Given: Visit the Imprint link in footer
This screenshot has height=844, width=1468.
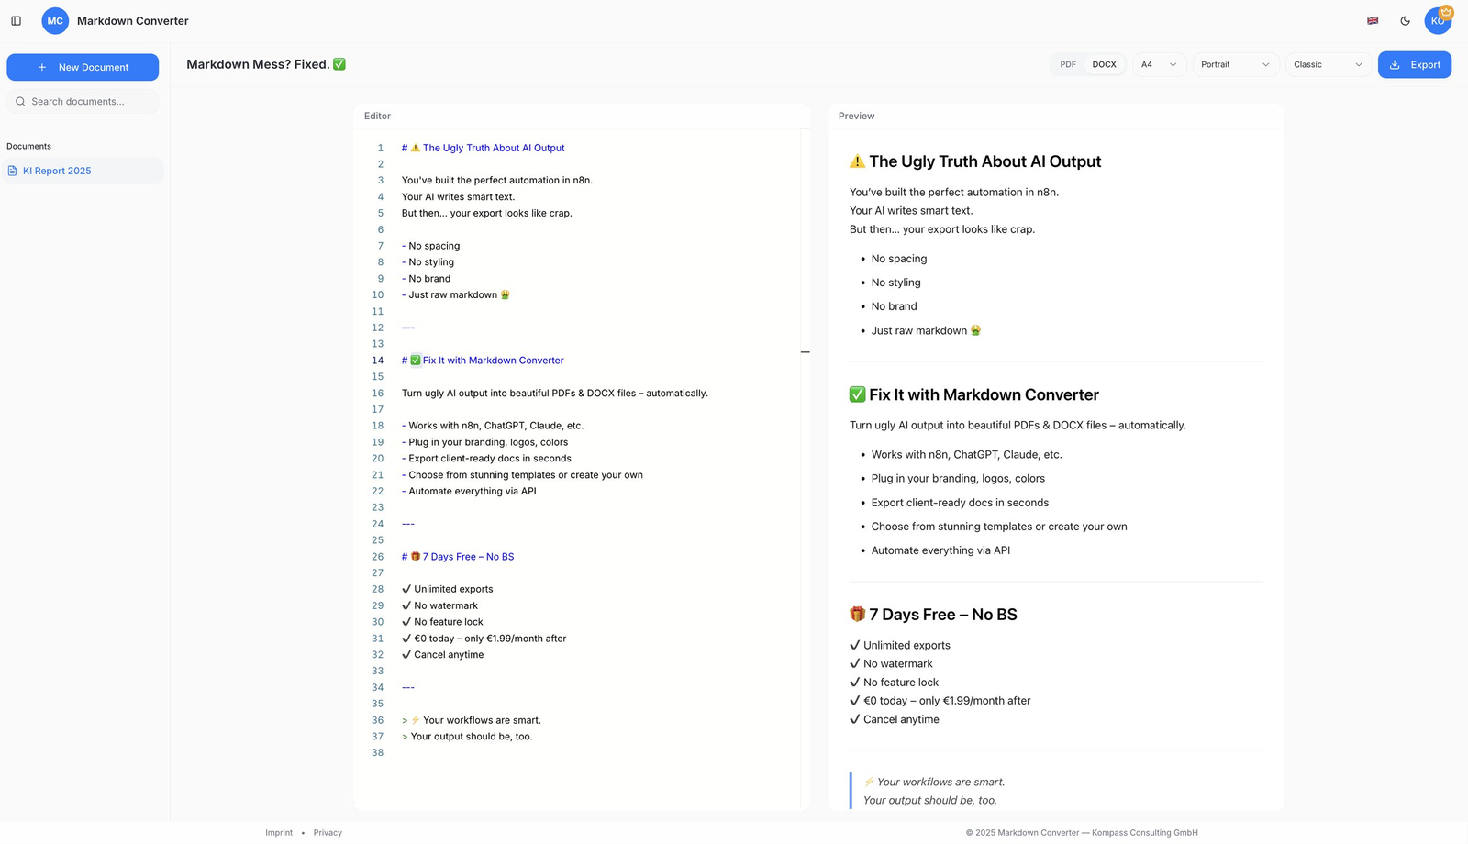Looking at the screenshot, I should [x=279, y=833].
